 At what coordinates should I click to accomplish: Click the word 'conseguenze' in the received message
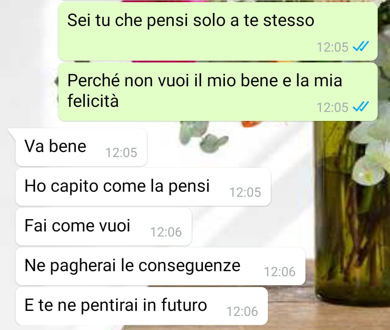click(x=189, y=266)
